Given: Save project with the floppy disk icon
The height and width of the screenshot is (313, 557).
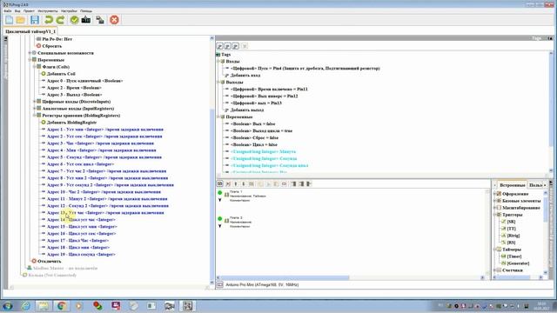Looking at the screenshot, I should tap(35, 20).
